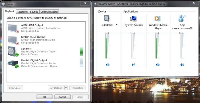The height and width of the screenshot is (103, 200).
Task: Mute Windows Media Player in Volume Mixer
Action: (x=158, y=65)
